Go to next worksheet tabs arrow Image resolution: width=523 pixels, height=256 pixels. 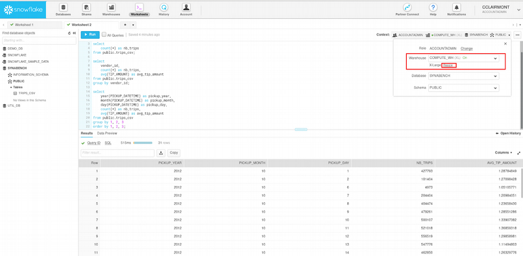click(513, 25)
